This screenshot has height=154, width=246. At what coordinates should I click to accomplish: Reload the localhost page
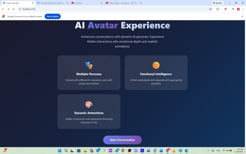tap(13, 9)
